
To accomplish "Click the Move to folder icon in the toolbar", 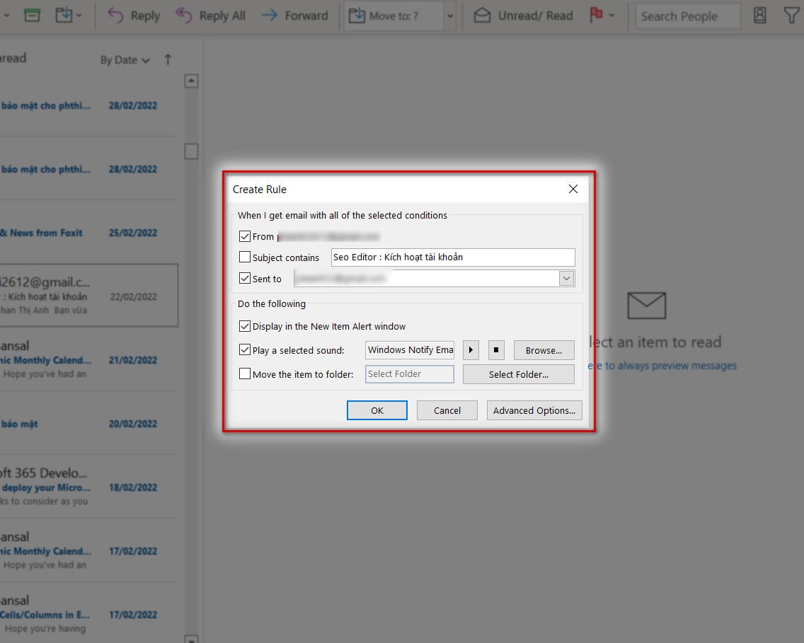I will click(64, 16).
